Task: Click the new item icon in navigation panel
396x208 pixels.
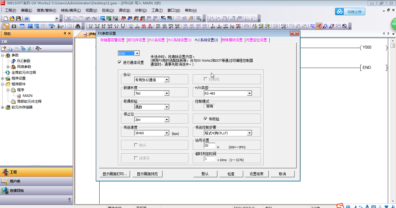Action: pos(4,49)
